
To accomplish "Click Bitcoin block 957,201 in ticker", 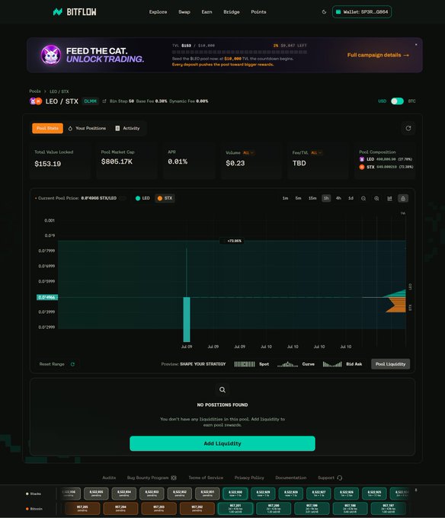I will (x=235, y=508).
